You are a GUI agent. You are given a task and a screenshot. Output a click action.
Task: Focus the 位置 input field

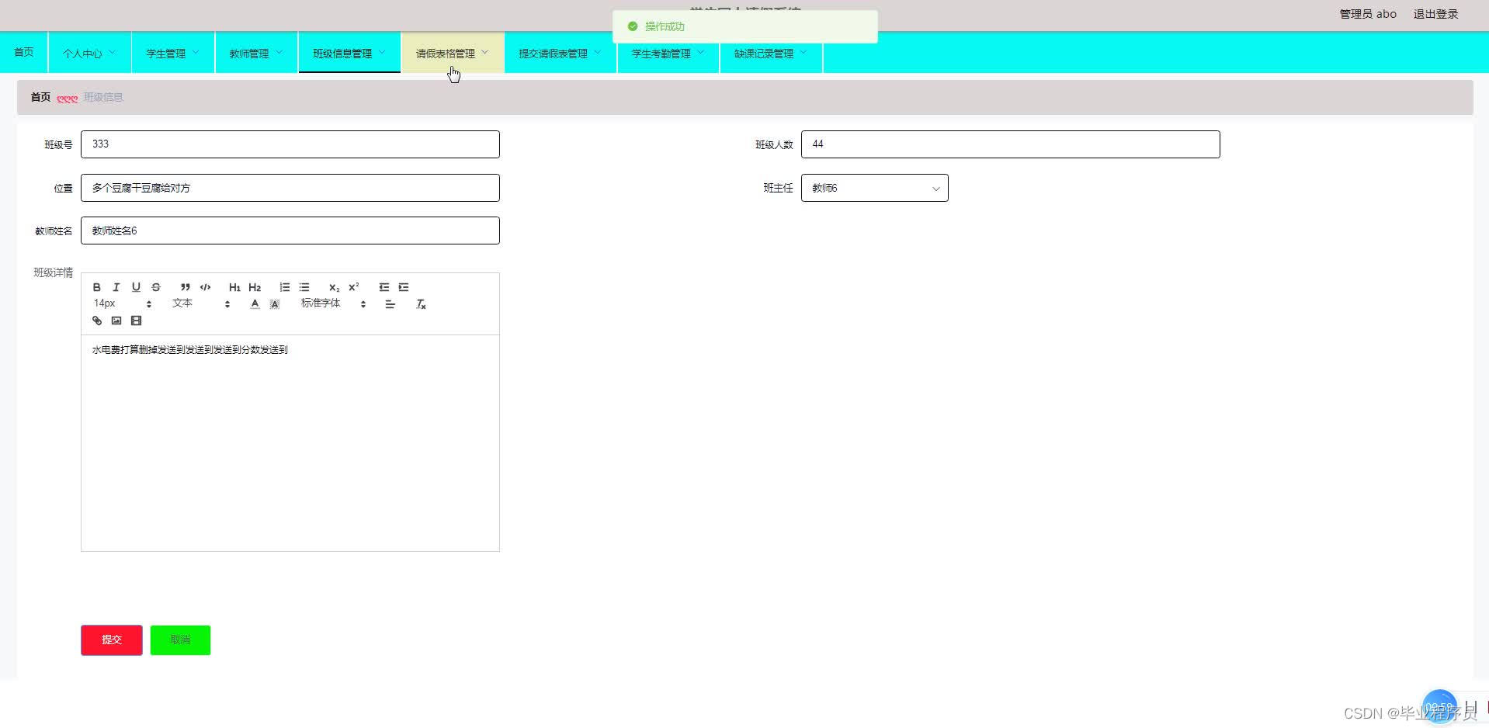point(290,188)
